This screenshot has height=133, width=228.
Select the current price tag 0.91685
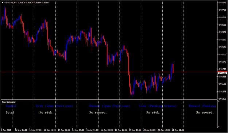point(223,73)
